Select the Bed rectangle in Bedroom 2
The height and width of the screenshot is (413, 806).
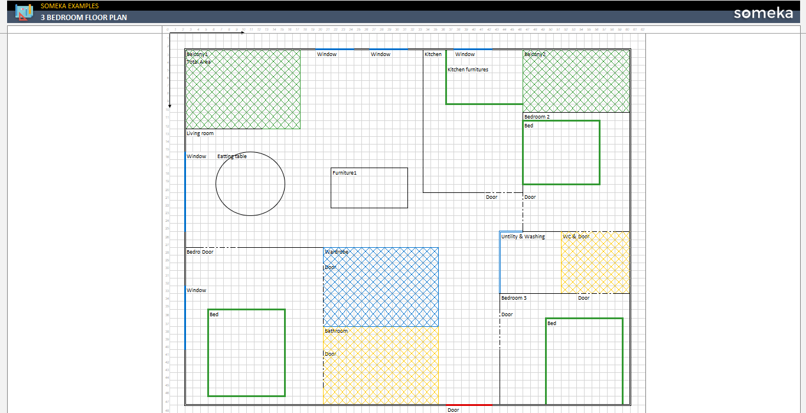561,152
